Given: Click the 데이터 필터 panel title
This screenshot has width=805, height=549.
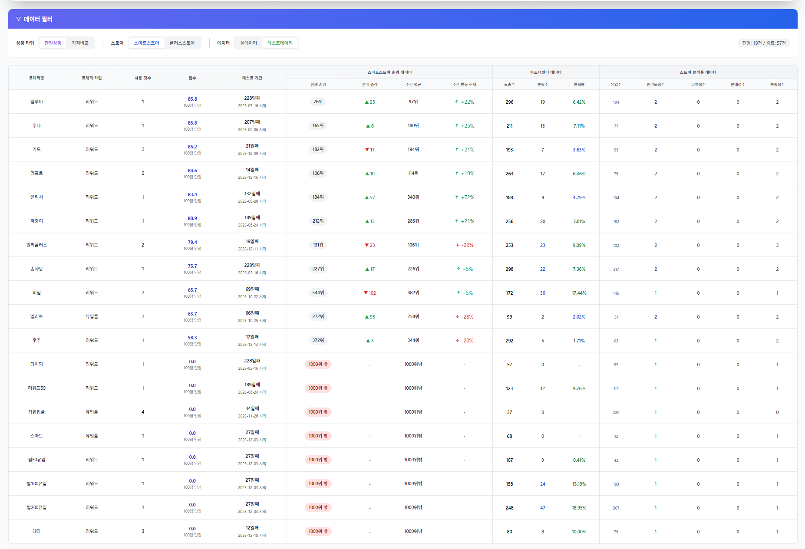Looking at the screenshot, I should pos(38,19).
